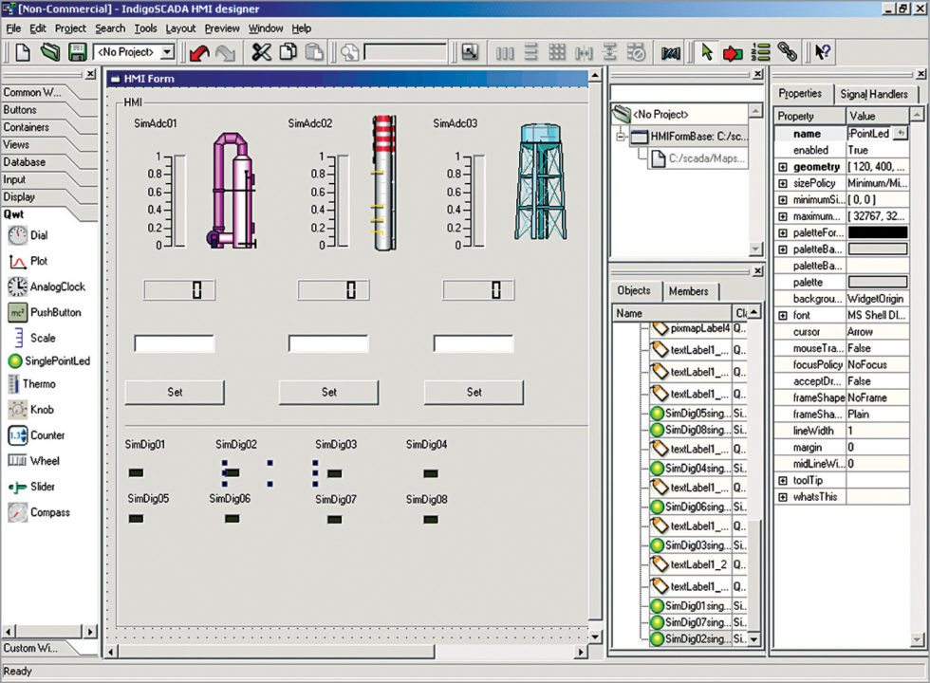
Task: Open the Preview menu
Action: tap(222, 28)
